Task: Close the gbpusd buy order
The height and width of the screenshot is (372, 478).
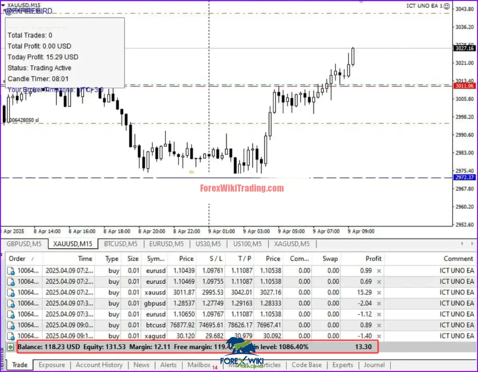Action: [x=379, y=304]
